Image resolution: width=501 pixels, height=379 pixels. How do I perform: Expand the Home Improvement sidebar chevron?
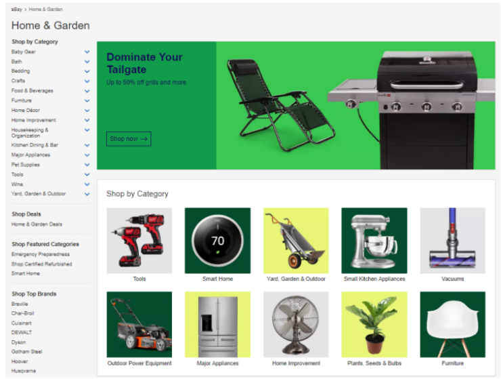87,121
